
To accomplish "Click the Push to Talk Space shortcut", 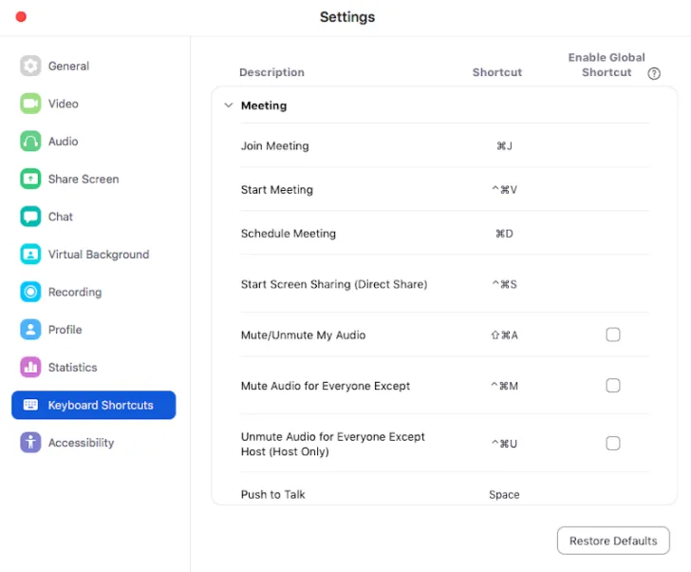I will (504, 494).
